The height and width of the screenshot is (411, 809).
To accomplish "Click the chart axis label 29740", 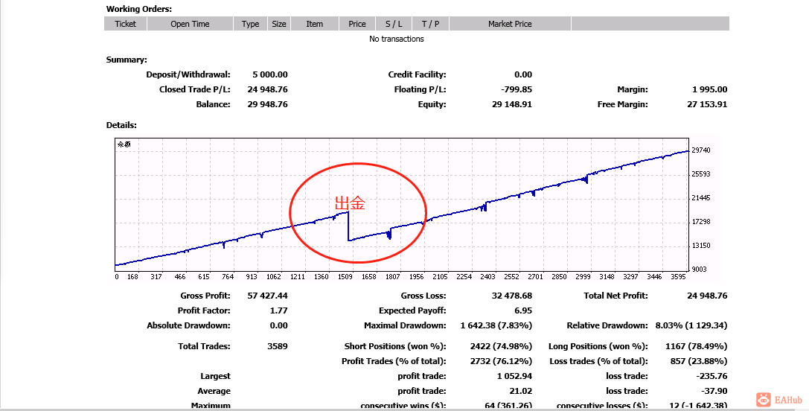I will click(x=700, y=150).
